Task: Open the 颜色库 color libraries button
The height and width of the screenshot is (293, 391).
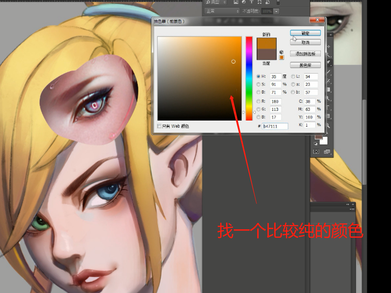Action: pyautogui.click(x=305, y=65)
